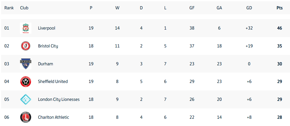The image size is (290, 126).
Task: Sort by the GD column header
Action: (x=249, y=8)
